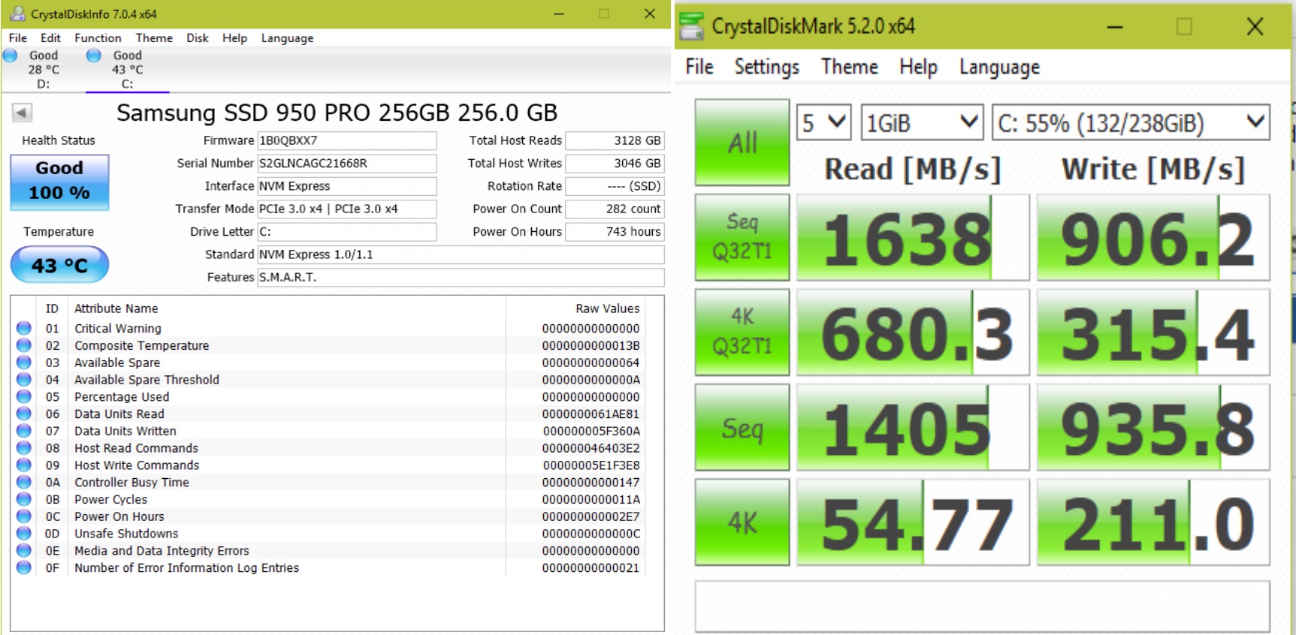Open the drive selection dropdown C: 55%

(1131, 122)
